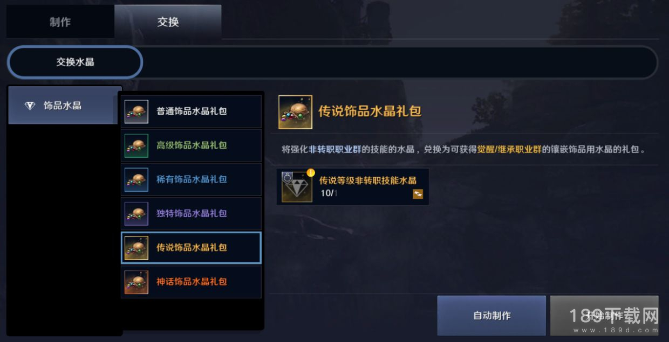669x342 pixels.
Task: Click the swap arrows icon in material slot
Action: (x=418, y=194)
